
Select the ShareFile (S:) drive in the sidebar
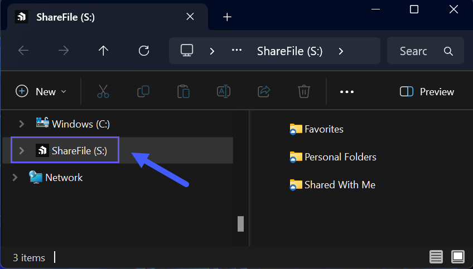coord(118,150)
